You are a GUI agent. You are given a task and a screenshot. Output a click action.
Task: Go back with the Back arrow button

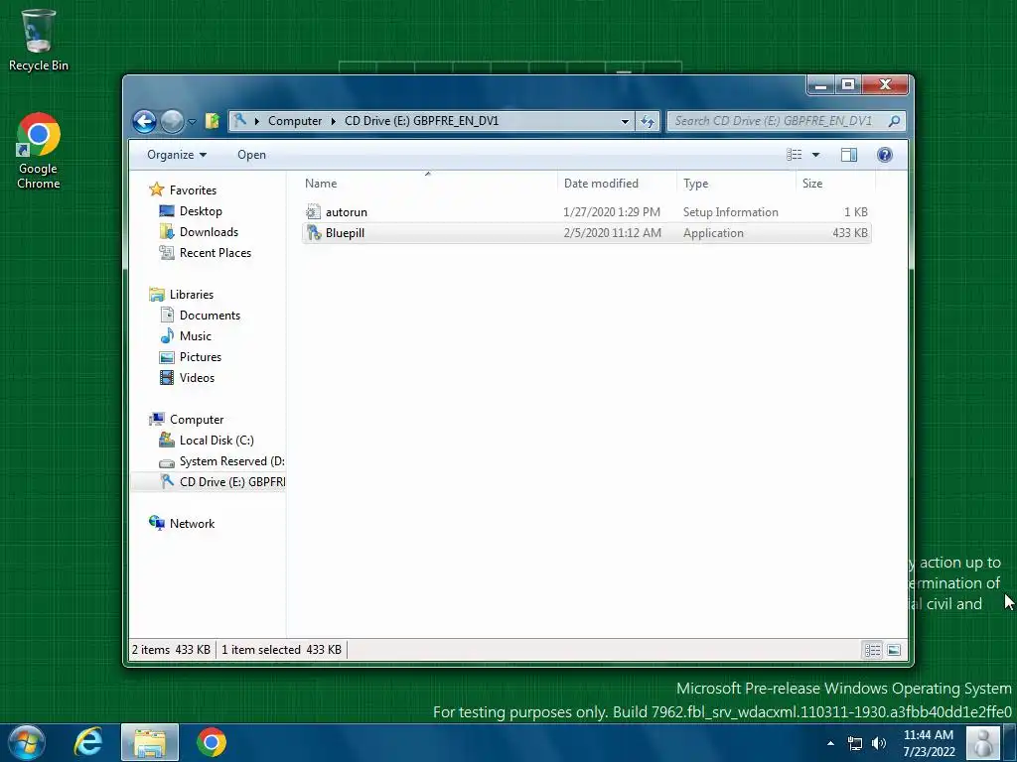click(145, 121)
